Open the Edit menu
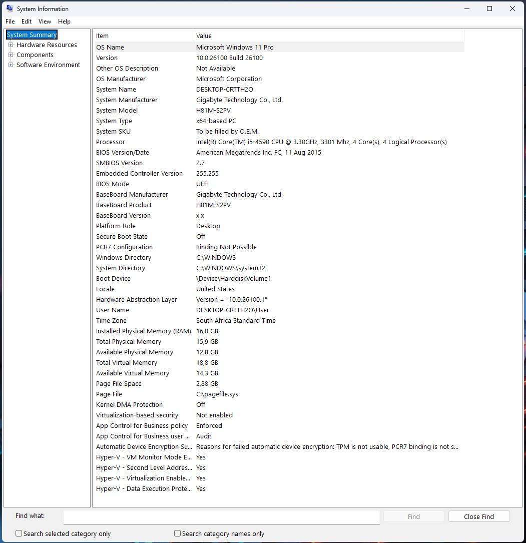The height and width of the screenshot is (543, 526). 26,21
